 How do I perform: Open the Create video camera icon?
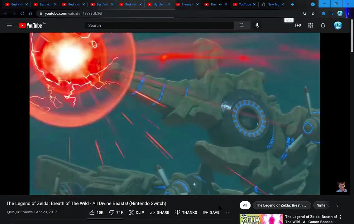coord(298,26)
